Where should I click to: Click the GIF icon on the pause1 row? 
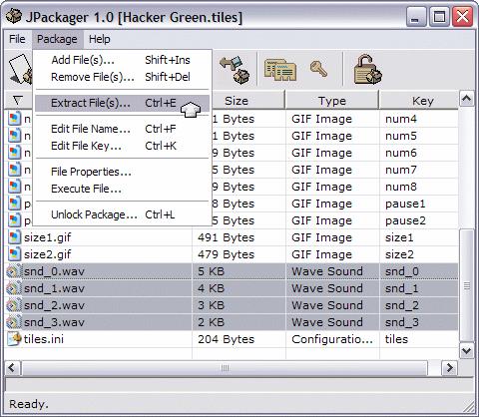[x=14, y=204]
